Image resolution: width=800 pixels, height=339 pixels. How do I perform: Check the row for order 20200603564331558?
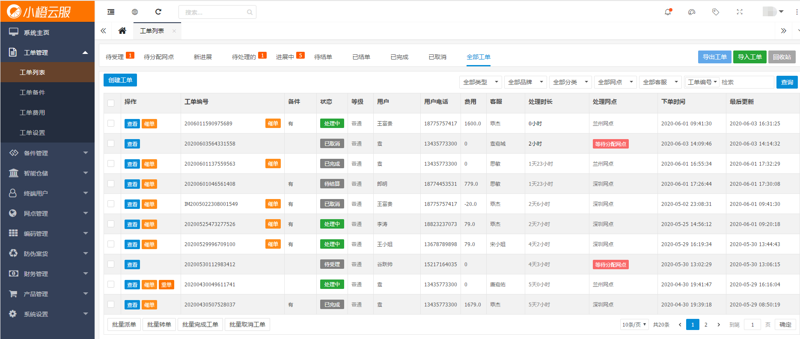pos(111,143)
